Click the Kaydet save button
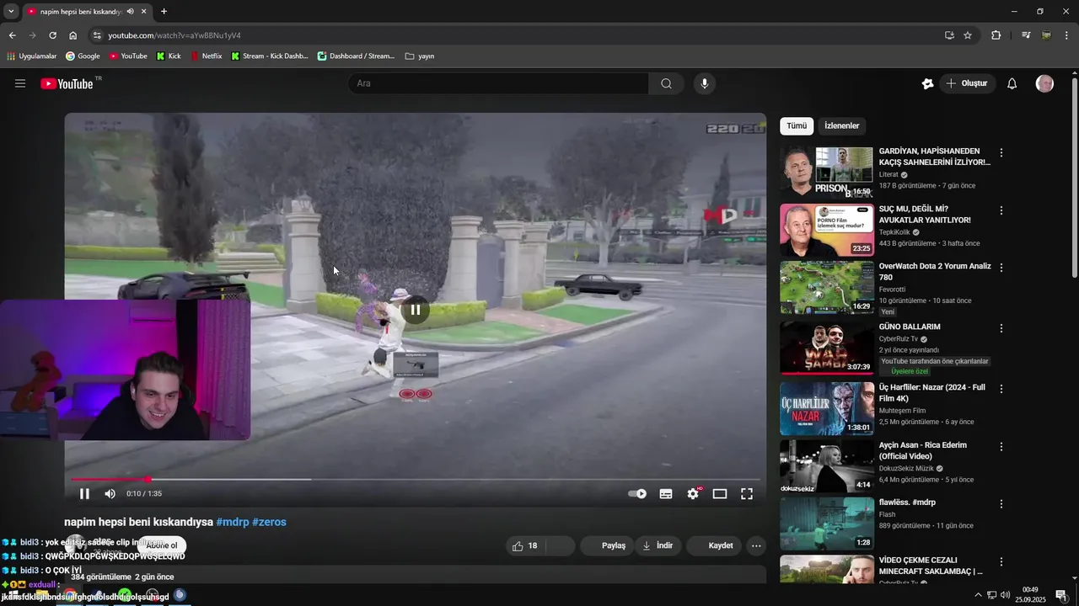1079x606 pixels. pos(713,545)
